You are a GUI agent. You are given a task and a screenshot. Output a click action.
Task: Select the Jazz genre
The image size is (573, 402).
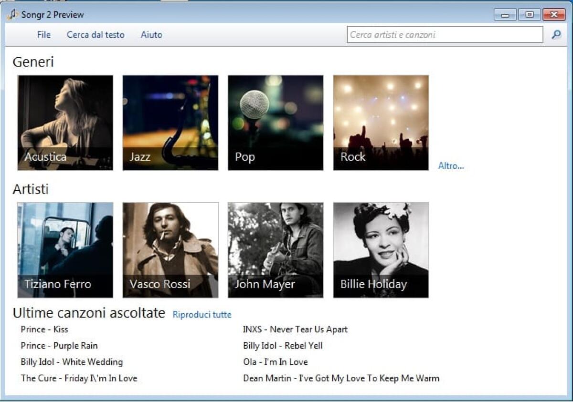click(170, 123)
